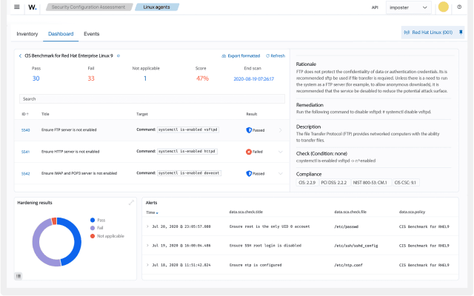The image size is (474, 296).
Task: Click the Title column header
Action: pyautogui.click(x=45, y=114)
